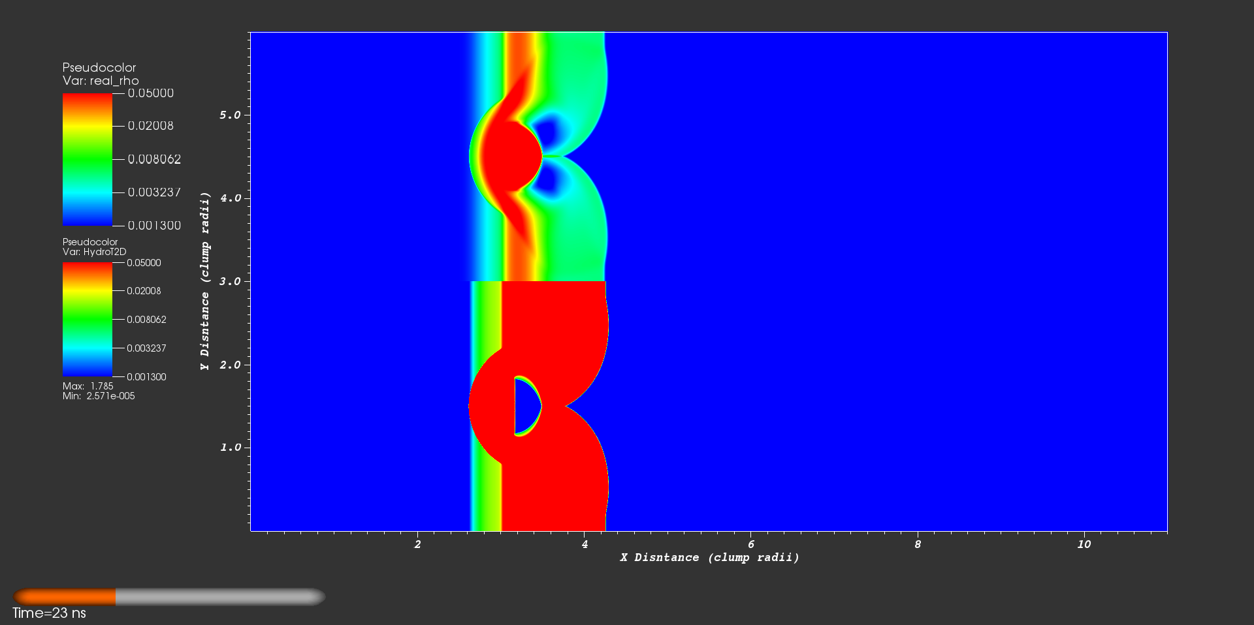Click the "Max: 1.785" value
The height and width of the screenshot is (625, 1254).
pos(88,386)
